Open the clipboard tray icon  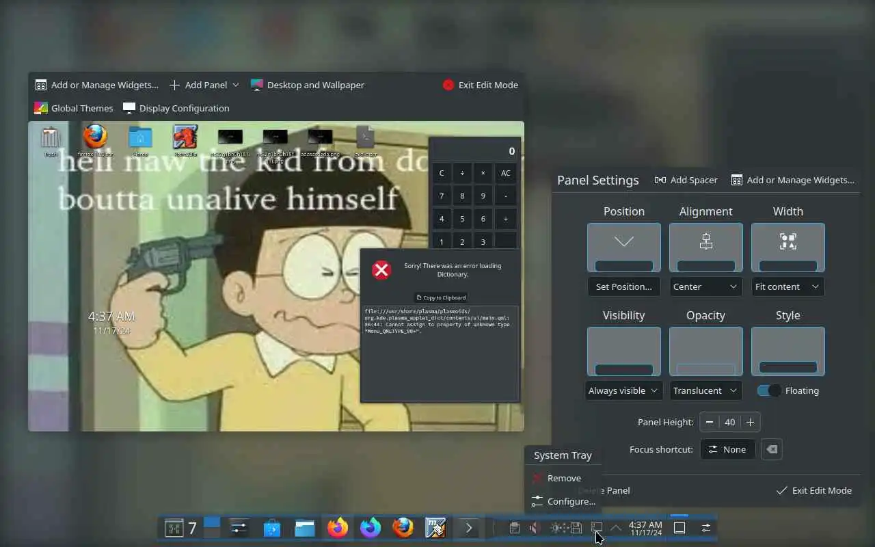pos(515,528)
